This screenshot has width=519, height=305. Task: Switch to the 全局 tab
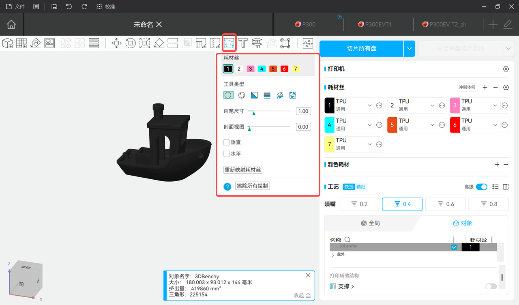point(370,223)
